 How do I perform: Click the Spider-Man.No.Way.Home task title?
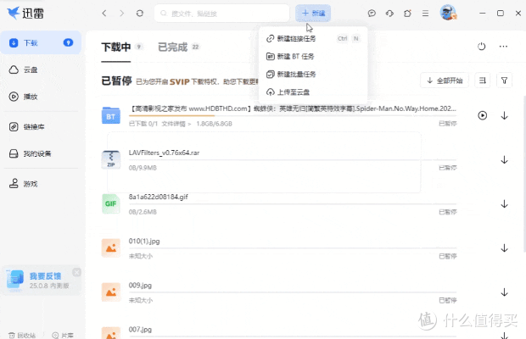pos(293,108)
